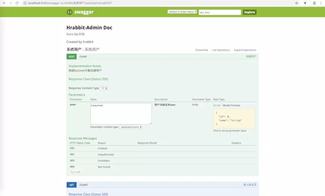Click the 'Parameters' heading

pos(77,95)
